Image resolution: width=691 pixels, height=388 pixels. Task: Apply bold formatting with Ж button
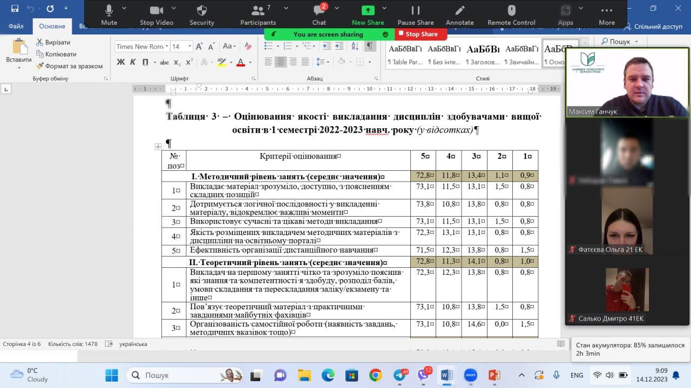click(x=121, y=62)
